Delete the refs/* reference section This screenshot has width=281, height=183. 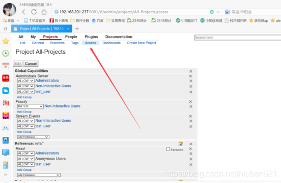[191, 144]
